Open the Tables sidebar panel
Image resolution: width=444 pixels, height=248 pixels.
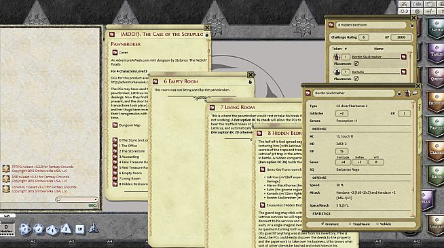coord(436,53)
